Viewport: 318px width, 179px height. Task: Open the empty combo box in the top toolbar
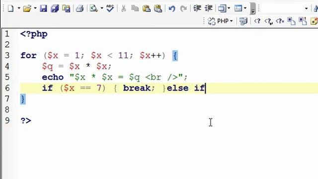point(285,8)
